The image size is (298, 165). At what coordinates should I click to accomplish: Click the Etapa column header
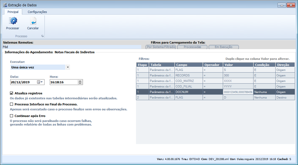pyautogui.click(x=142, y=65)
